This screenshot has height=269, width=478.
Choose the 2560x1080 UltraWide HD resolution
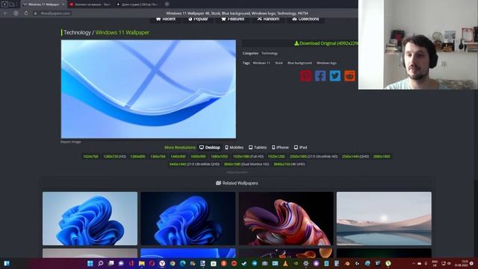point(314,156)
